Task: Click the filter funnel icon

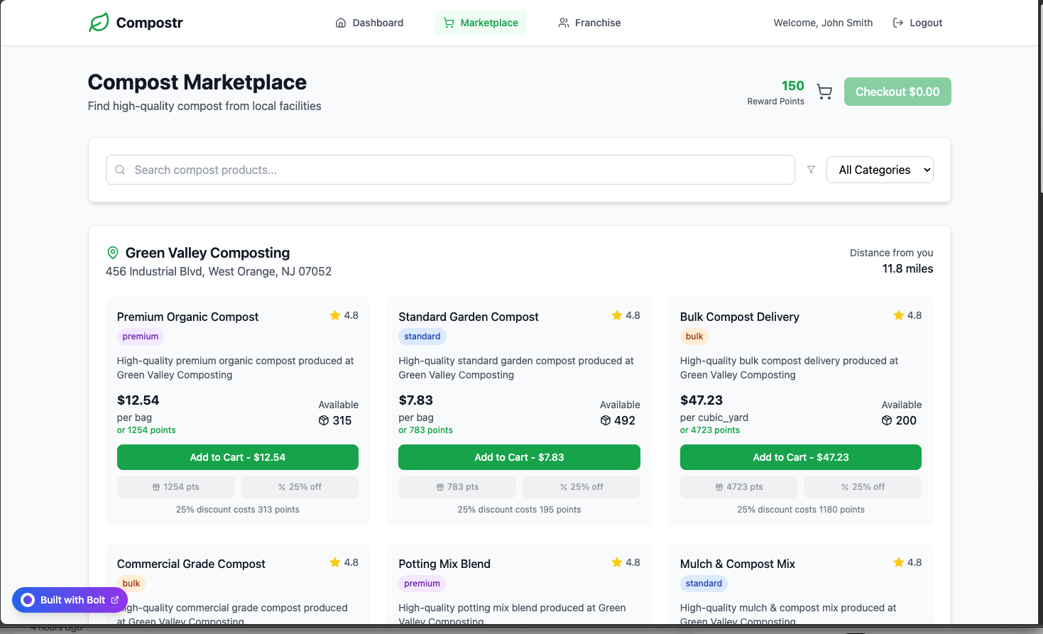Action: click(811, 170)
